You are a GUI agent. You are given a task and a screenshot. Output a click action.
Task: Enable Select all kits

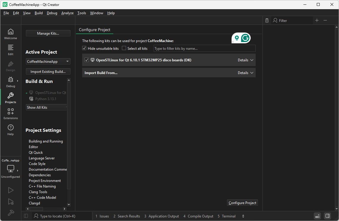pyautogui.click(x=124, y=48)
